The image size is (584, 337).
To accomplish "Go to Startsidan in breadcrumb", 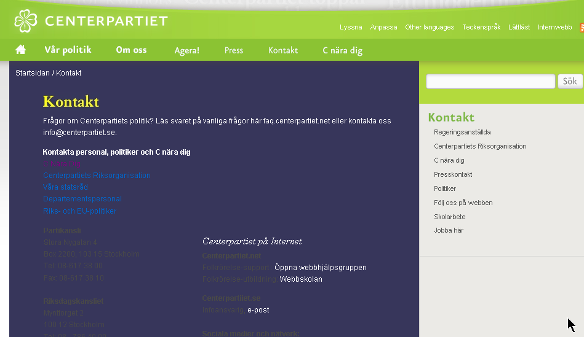I will [33, 73].
